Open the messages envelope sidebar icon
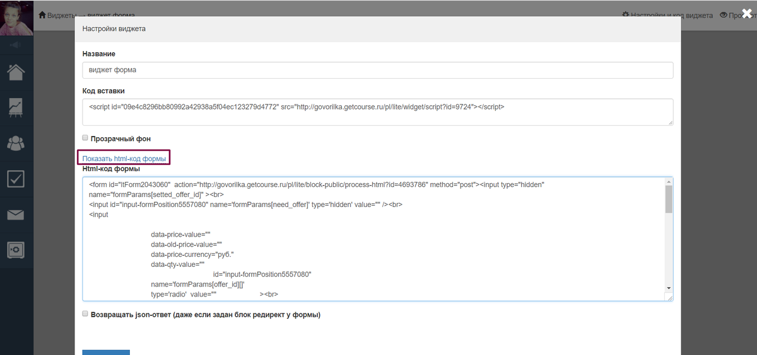 16,215
